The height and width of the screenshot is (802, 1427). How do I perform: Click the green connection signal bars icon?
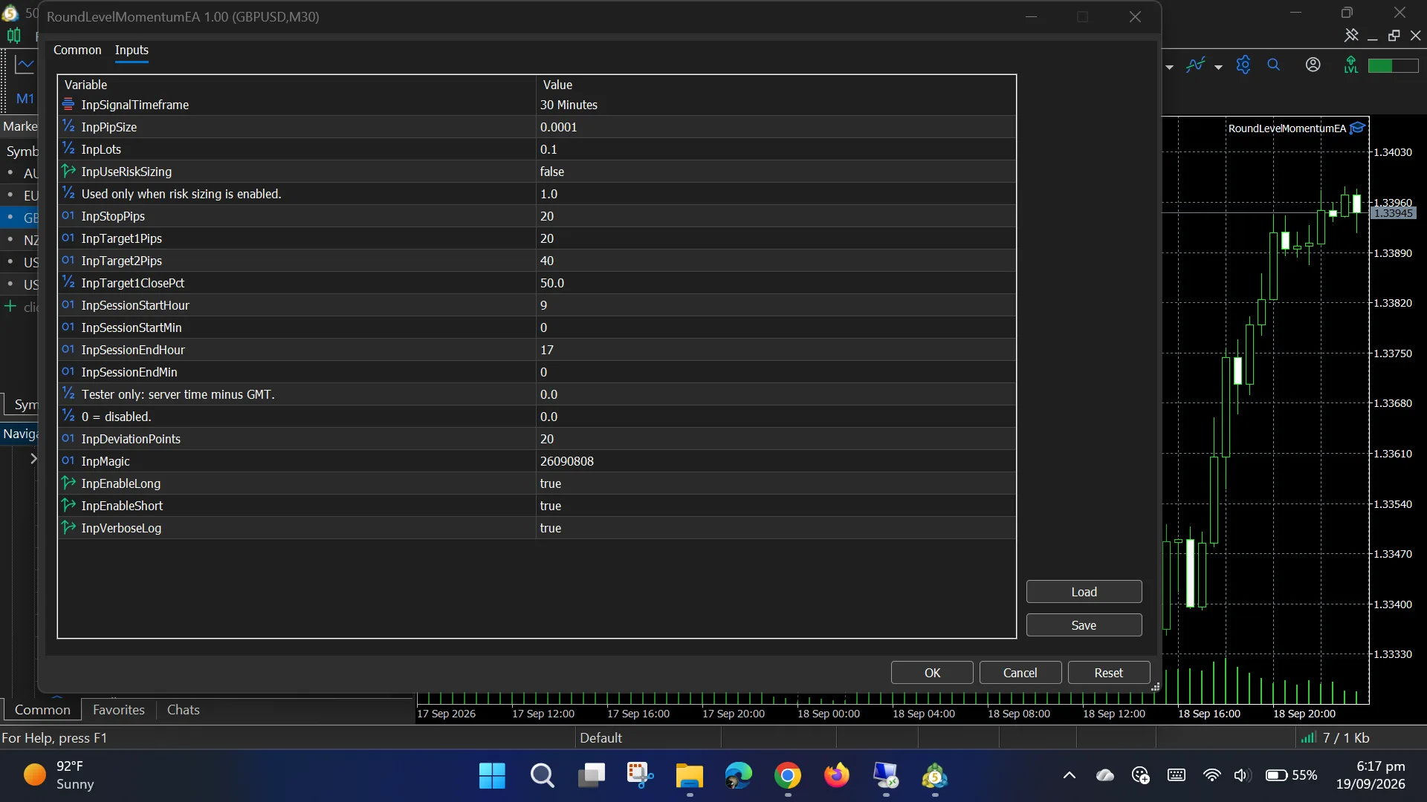[x=1309, y=737]
